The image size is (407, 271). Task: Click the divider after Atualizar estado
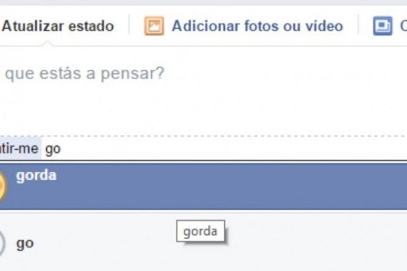coord(129,25)
